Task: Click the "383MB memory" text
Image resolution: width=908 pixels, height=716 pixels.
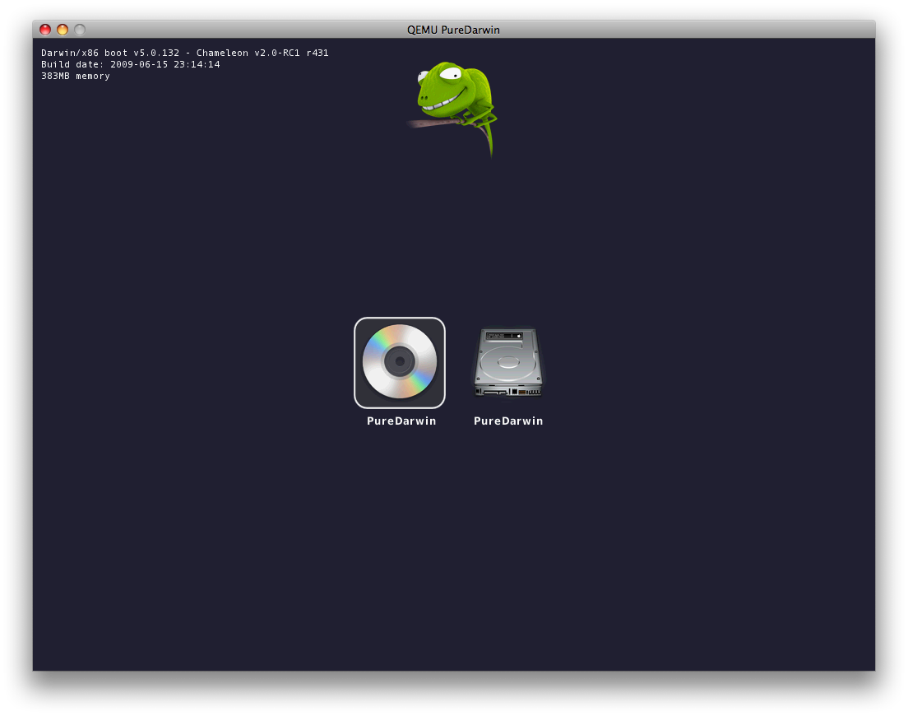Action: coord(76,76)
